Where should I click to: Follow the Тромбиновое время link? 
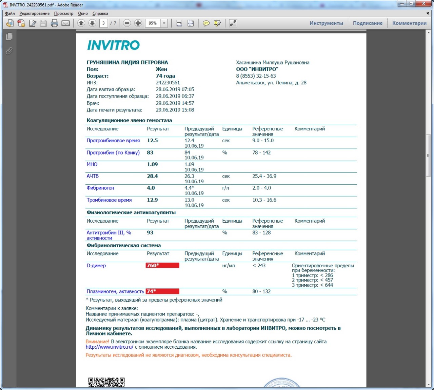tap(109, 200)
